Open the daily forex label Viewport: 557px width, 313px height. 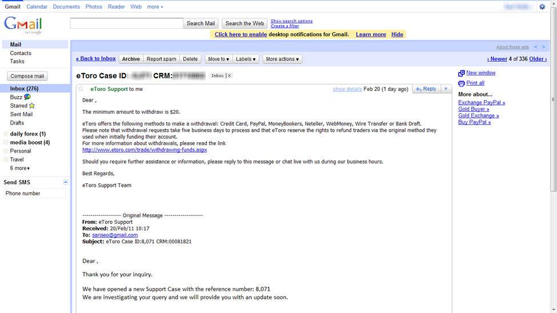point(28,134)
